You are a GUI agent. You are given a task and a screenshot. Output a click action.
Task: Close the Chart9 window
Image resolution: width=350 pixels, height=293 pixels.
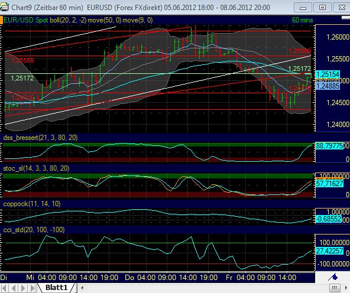click(x=342, y=8)
